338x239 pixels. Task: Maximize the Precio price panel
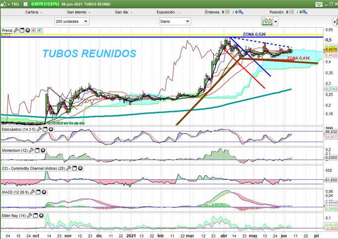pos(22,30)
